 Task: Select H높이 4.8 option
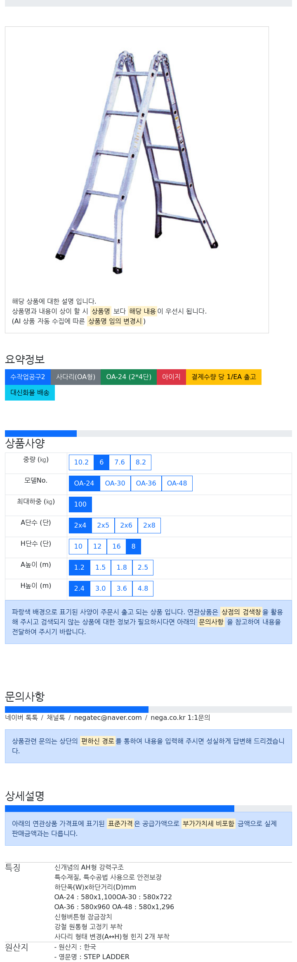tap(143, 589)
